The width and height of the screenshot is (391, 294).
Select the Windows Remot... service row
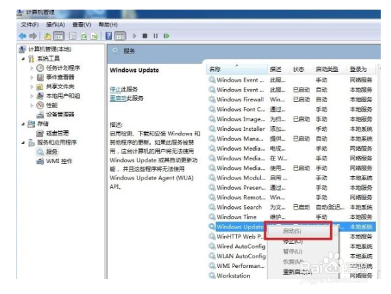[x=292, y=197]
